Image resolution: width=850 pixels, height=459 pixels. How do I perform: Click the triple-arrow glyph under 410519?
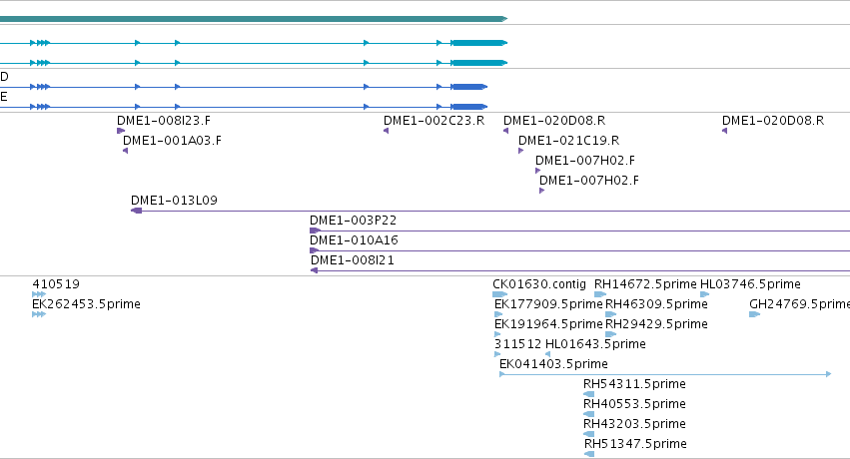[39, 294]
